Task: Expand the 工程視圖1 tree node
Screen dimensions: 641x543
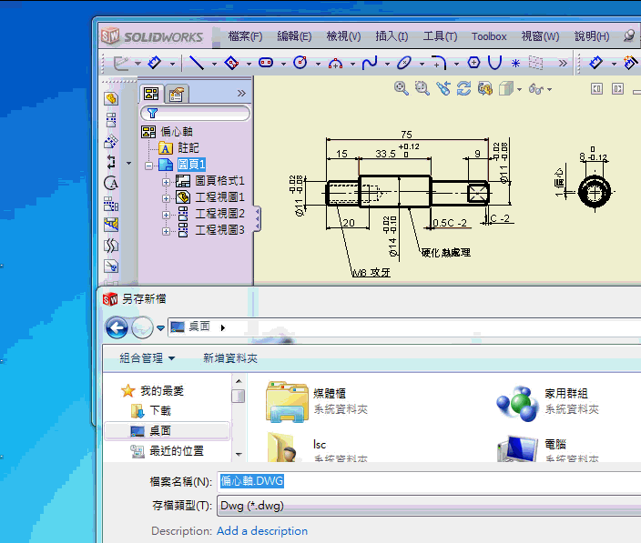Action: click(x=166, y=198)
